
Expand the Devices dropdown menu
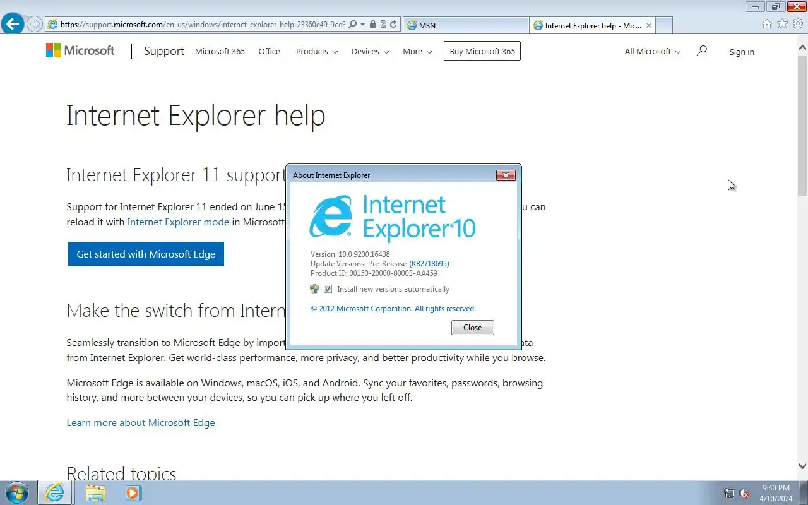(x=370, y=51)
